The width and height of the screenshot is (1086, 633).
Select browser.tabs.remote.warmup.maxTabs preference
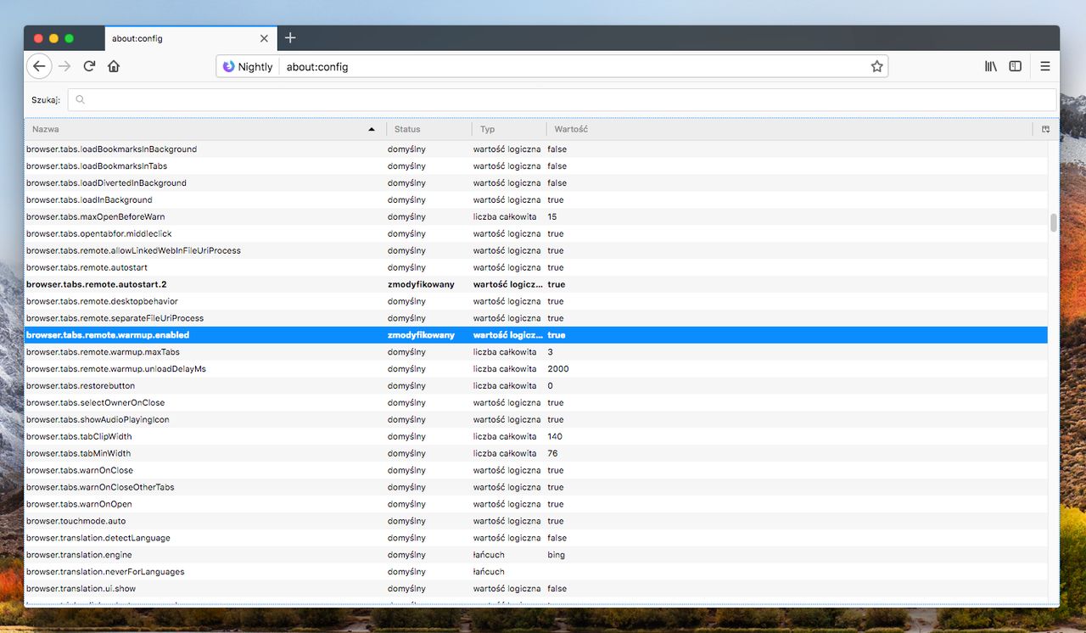(x=536, y=352)
